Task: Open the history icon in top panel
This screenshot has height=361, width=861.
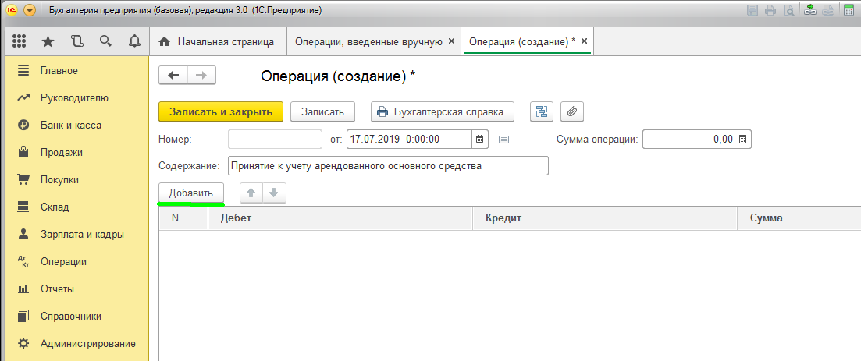Action: (76, 41)
